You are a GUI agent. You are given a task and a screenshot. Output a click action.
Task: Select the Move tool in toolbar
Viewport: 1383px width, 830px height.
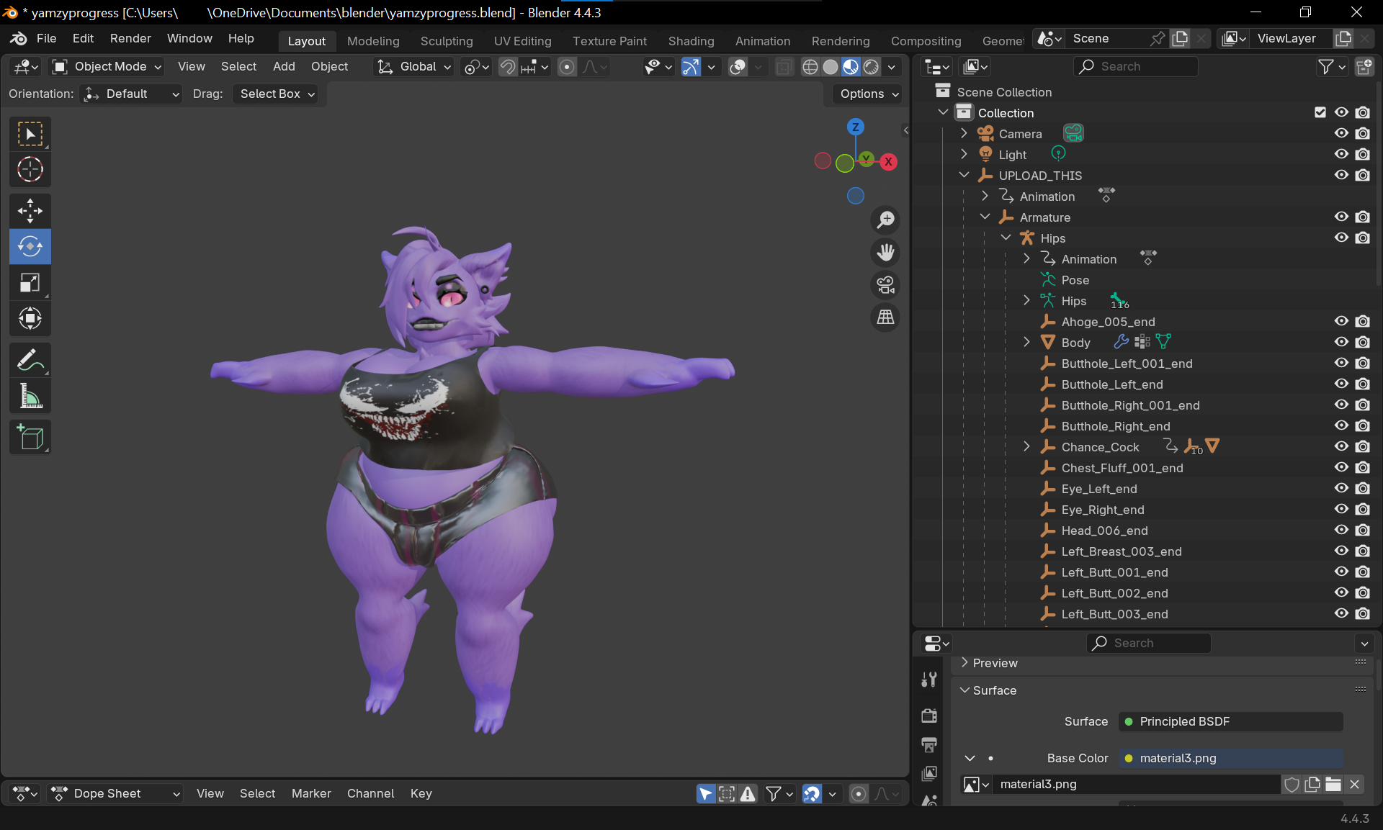[30, 211]
